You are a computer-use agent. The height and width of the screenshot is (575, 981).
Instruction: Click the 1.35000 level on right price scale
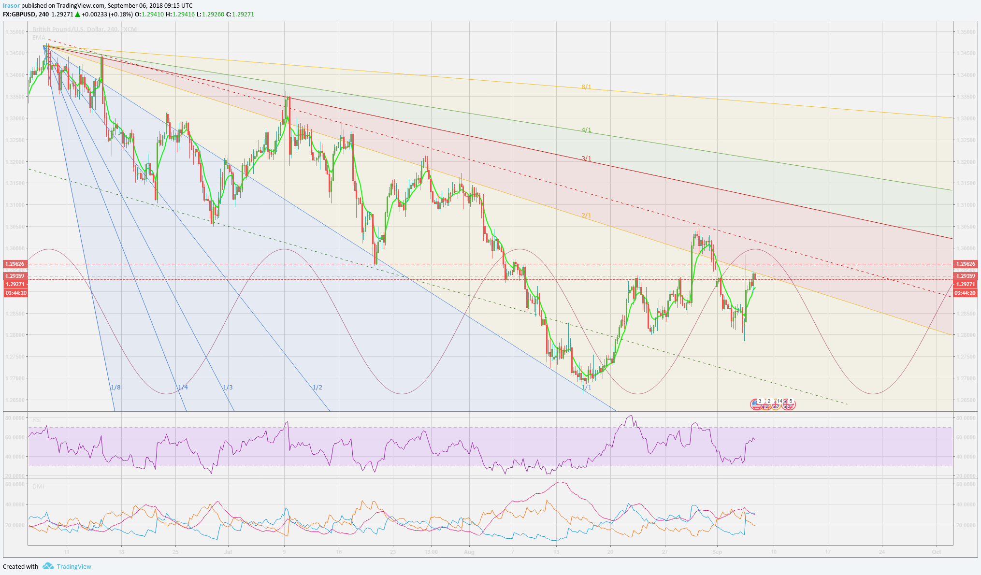tap(966, 32)
